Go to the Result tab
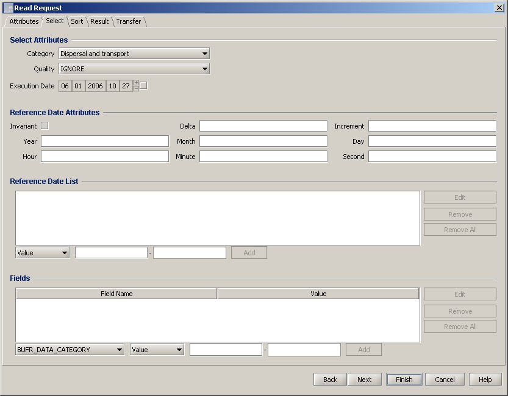 [99, 21]
